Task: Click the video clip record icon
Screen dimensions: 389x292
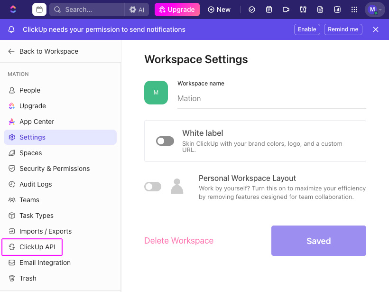Action: 286,9
